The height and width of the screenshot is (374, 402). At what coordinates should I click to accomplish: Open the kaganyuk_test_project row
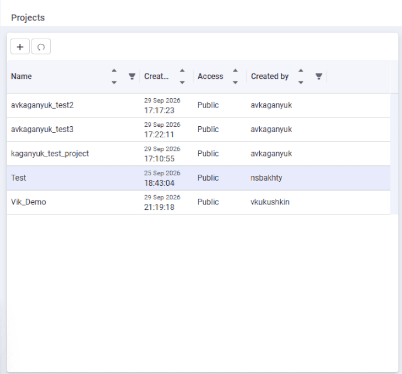[x=199, y=154]
